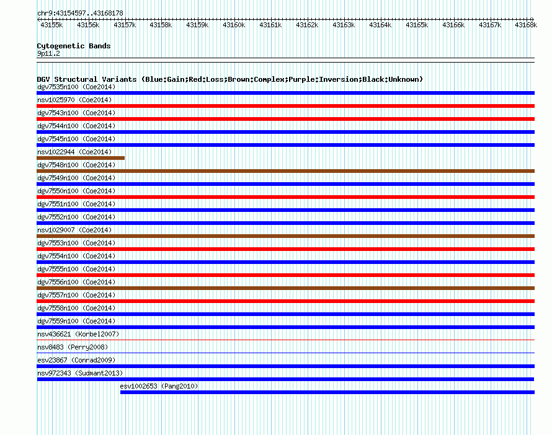Click the 43168k ruler tick label

point(526,25)
